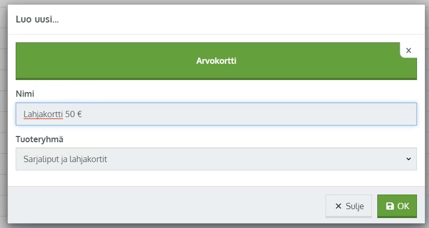Close the dialog with the Sulje button
This screenshot has width=429, height=228.
click(x=349, y=206)
